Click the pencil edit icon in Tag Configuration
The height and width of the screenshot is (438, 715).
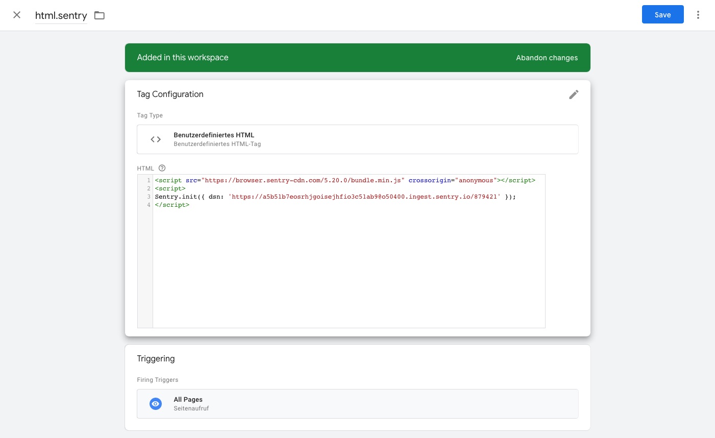click(x=574, y=94)
